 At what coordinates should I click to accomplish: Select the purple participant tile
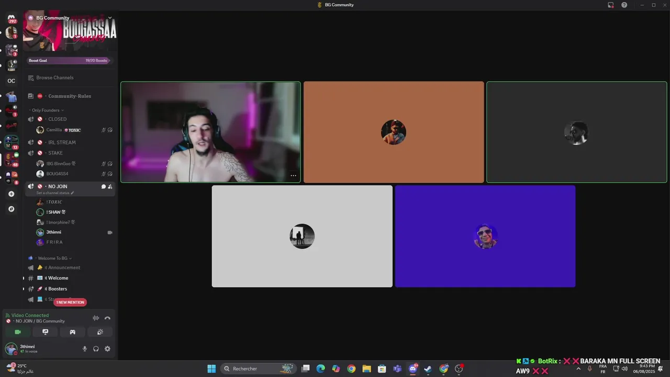485,236
